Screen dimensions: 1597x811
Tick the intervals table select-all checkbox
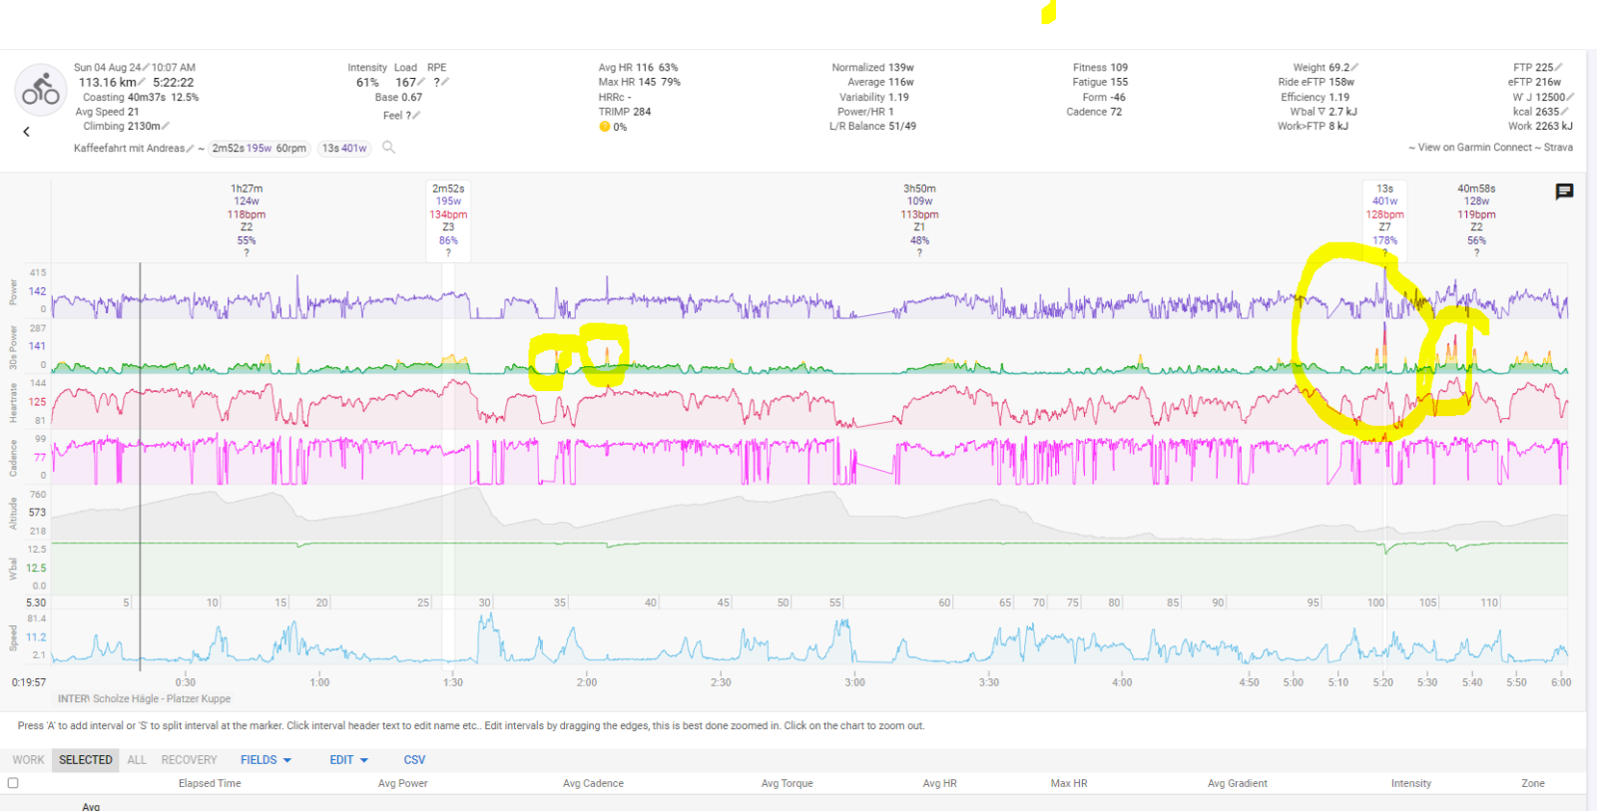(x=13, y=783)
